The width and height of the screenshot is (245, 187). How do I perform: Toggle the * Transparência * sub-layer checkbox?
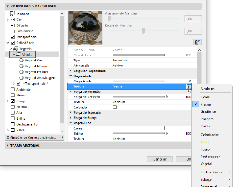click(x=19, y=84)
